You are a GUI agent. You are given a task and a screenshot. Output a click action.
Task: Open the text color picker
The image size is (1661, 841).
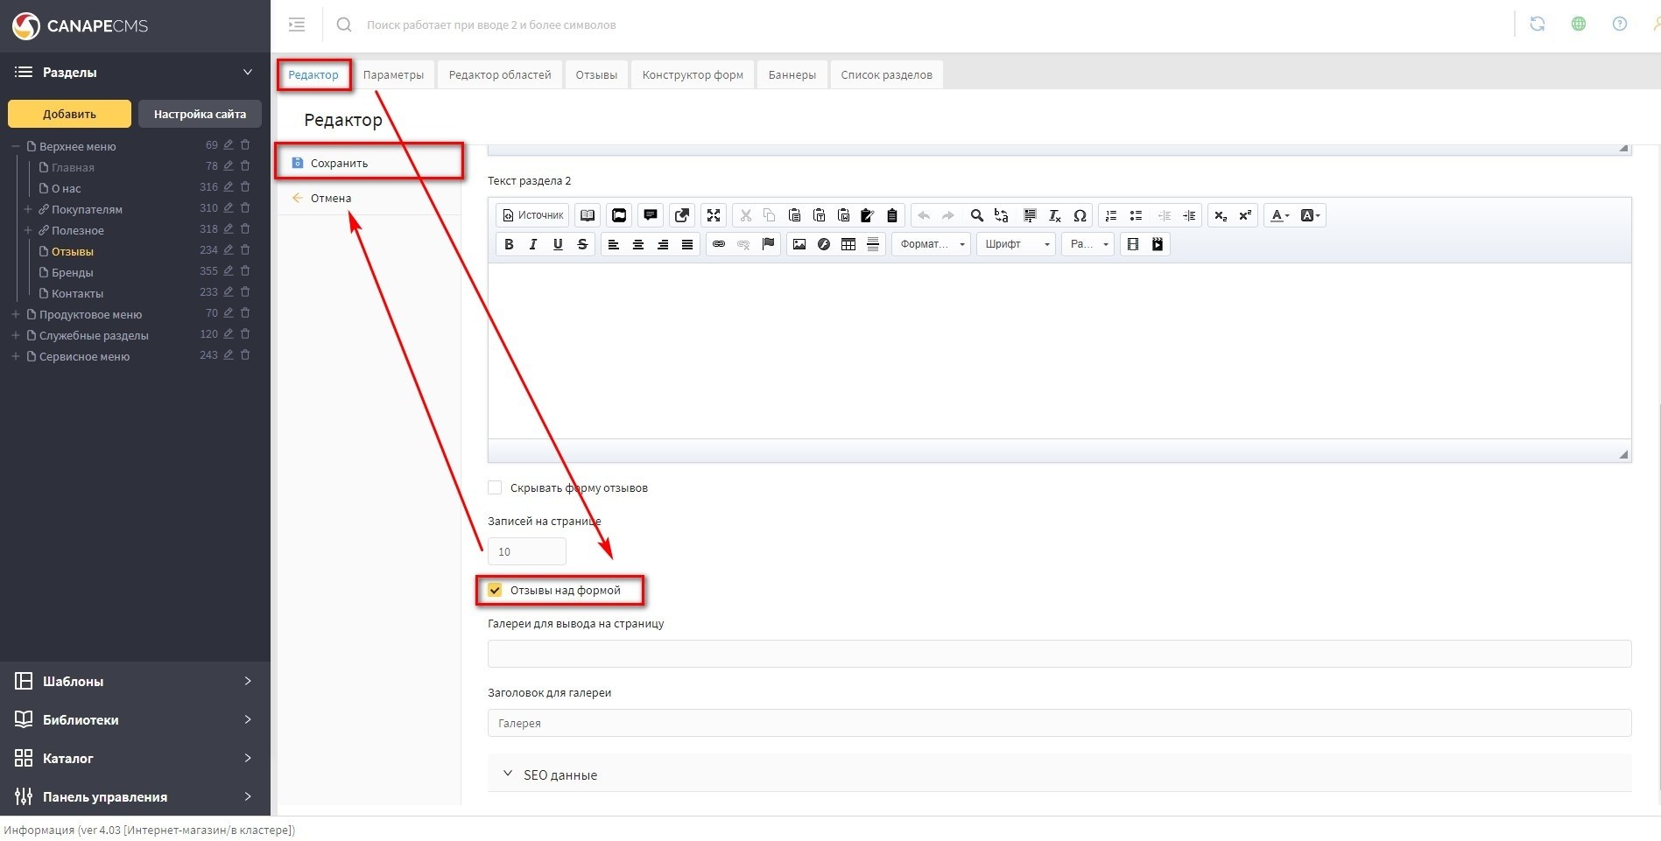pos(1279,216)
